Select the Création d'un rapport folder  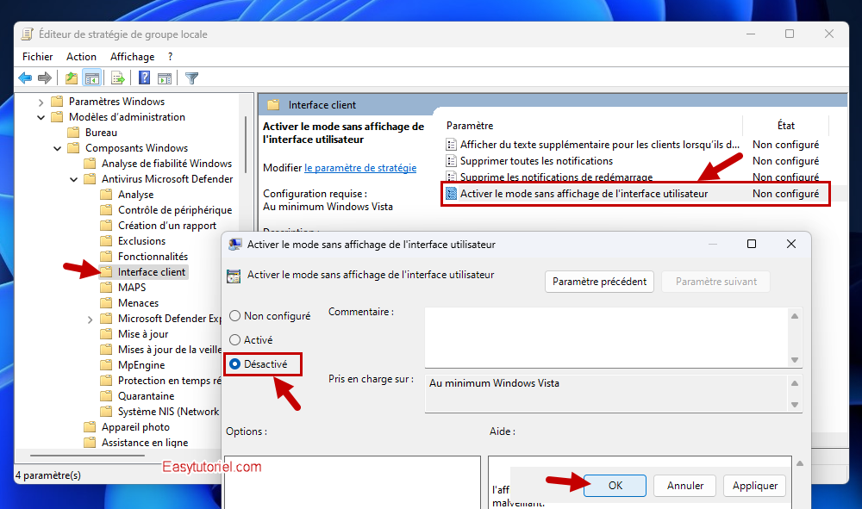pos(167,226)
